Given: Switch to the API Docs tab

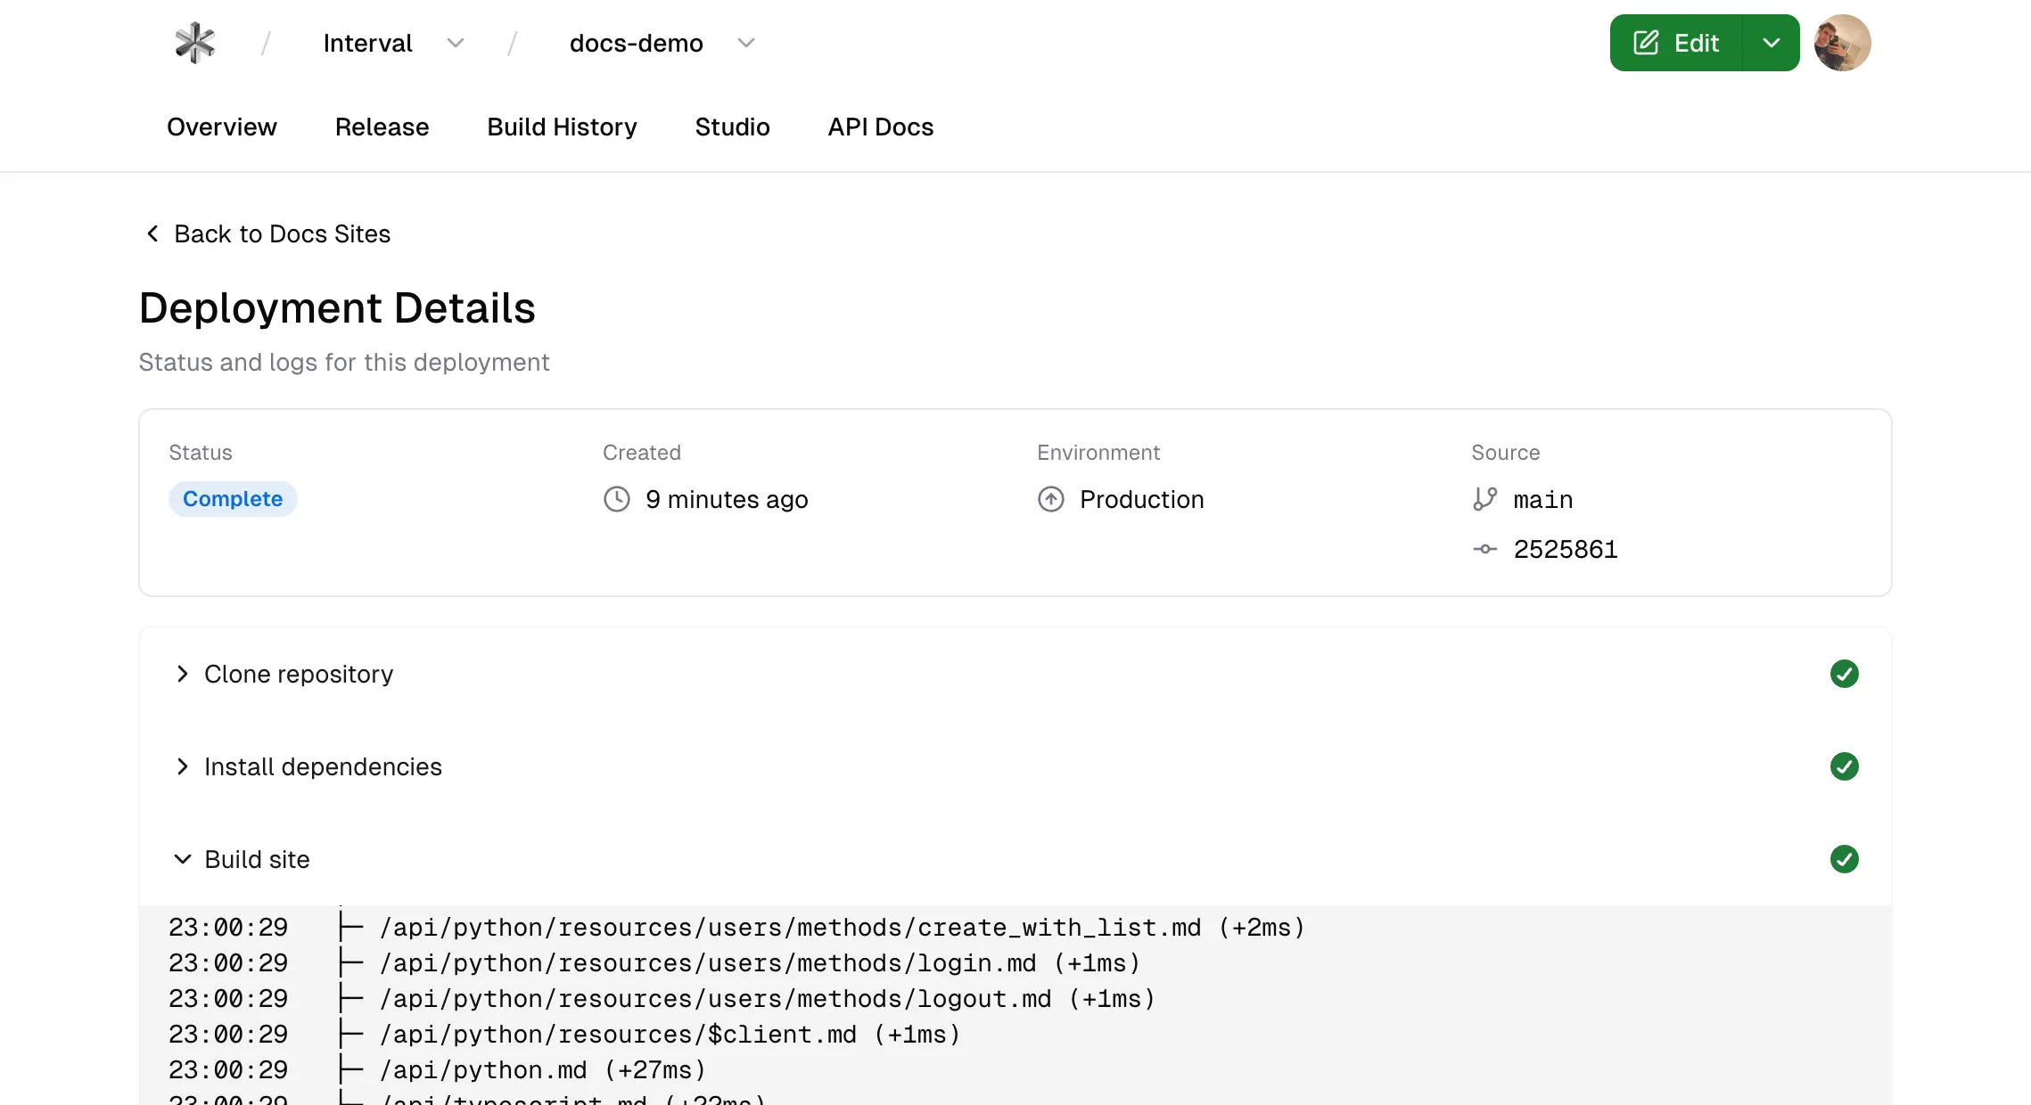Looking at the screenshot, I should point(880,127).
